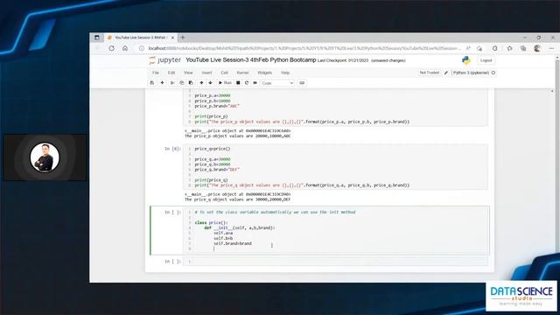Rename notebook via the YouTube Live Session-3 title
Image resolution: width=560 pixels, height=315 pixels.
251,60
